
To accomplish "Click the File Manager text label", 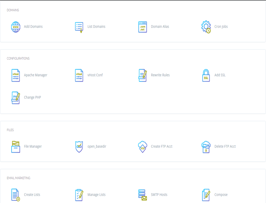I will [x=33, y=146].
